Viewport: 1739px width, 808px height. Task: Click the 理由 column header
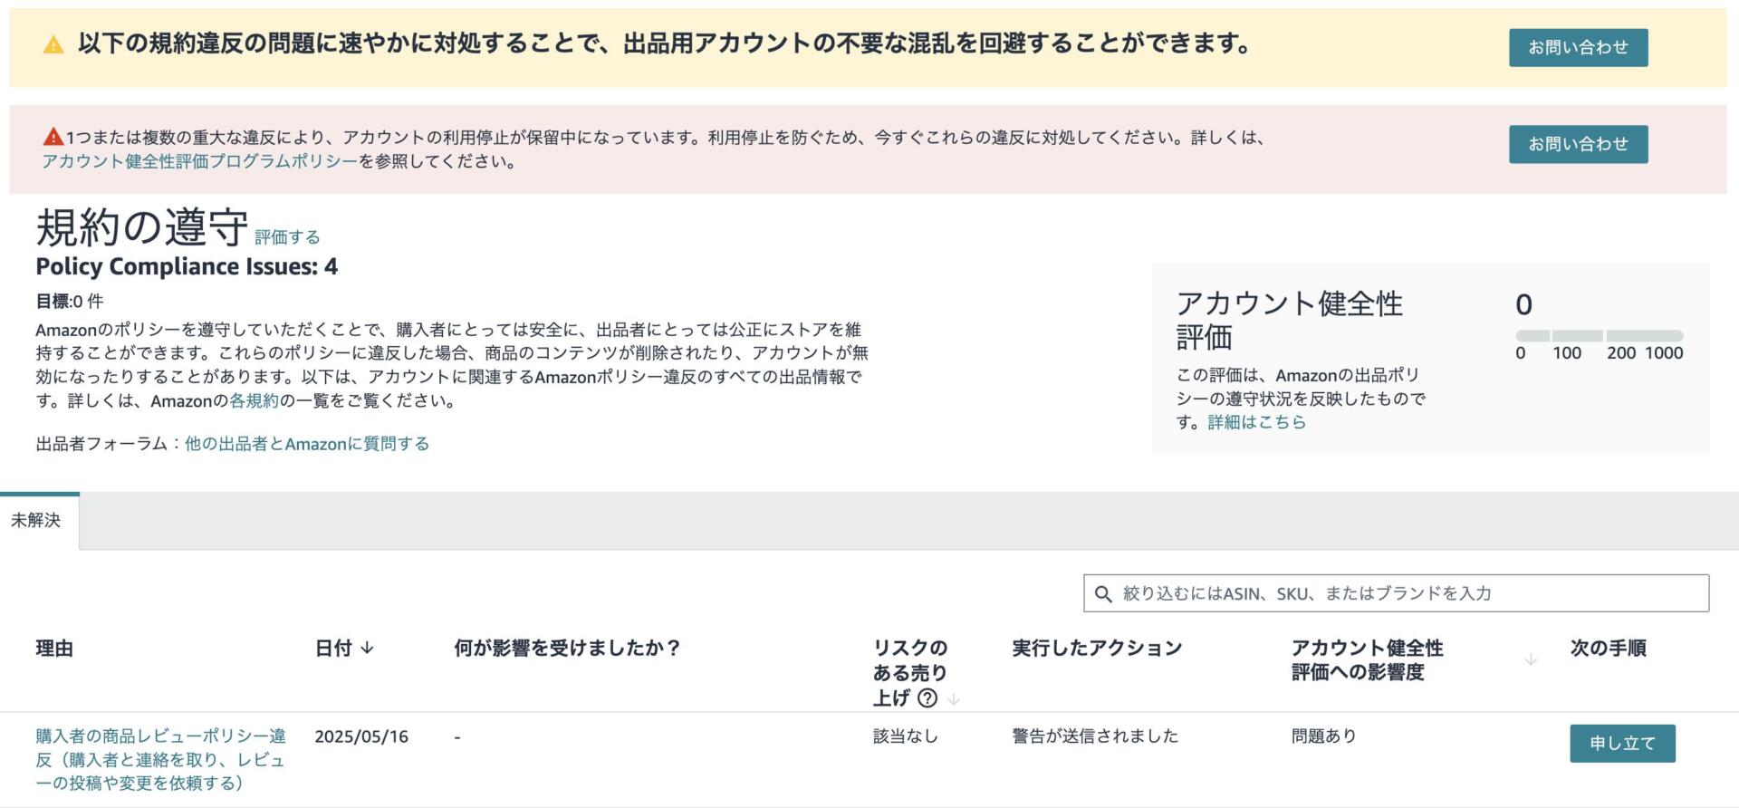point(54,649)
